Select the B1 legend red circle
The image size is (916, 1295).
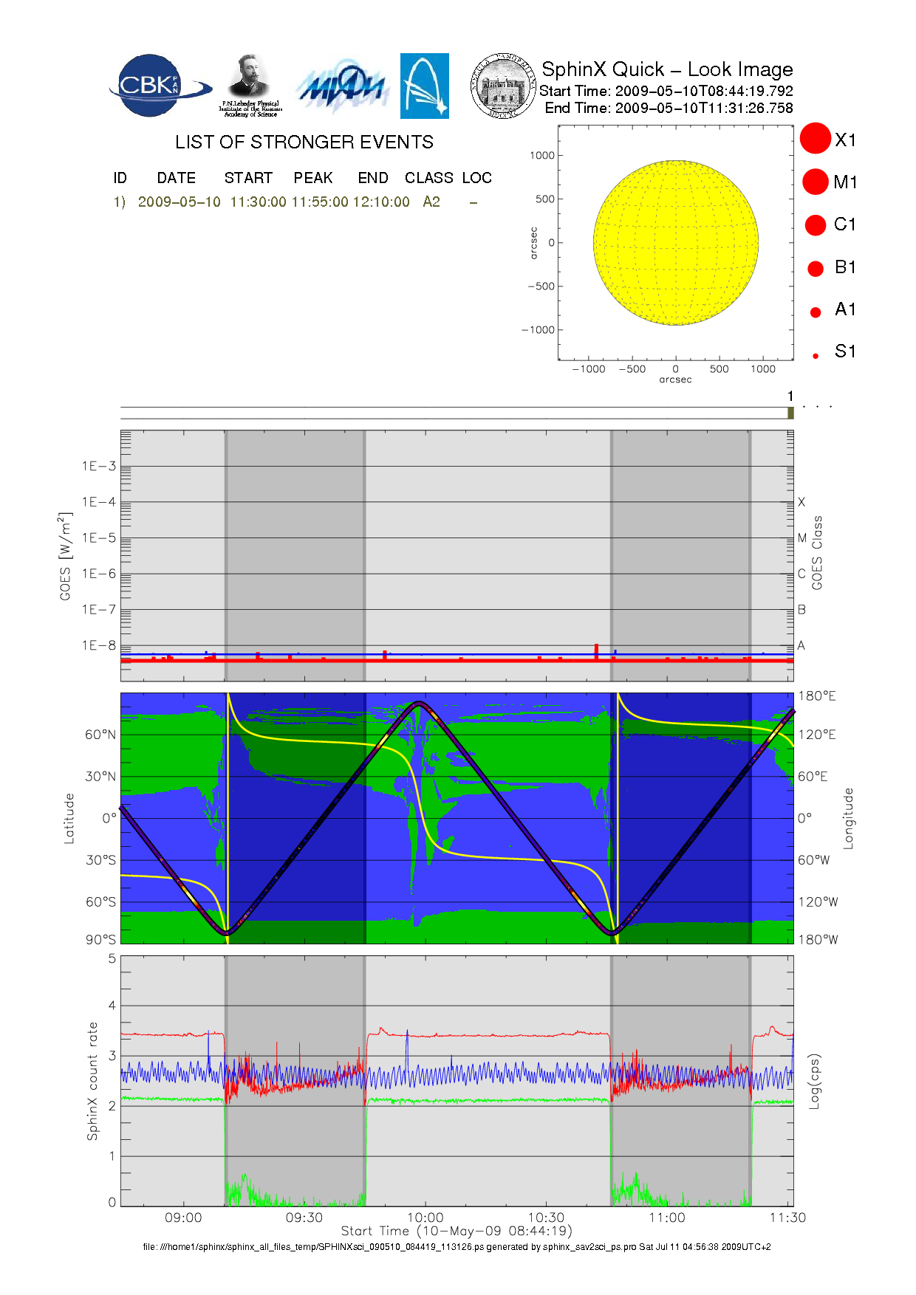816,269
